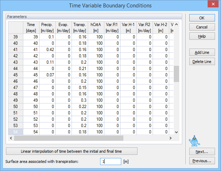Click the hCritA column header
221x171 pixels.
coord(96,27)
